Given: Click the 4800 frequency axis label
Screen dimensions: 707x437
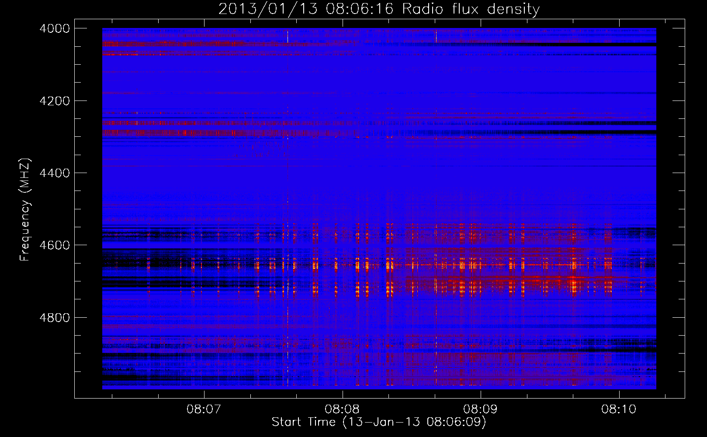Looking at the screenshot, I should pyautogui.click(x=55, y=318).
